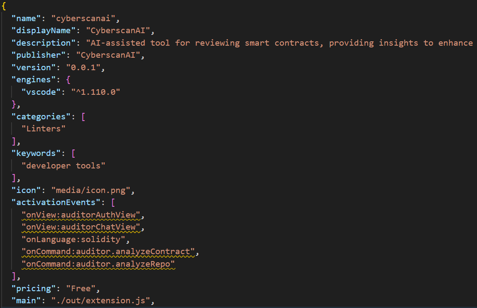Image resolution: width=477 pixels, height=308 pixels.
Task: Click the "categories" key
Action: pyautogui.click(x=41, y=117)
